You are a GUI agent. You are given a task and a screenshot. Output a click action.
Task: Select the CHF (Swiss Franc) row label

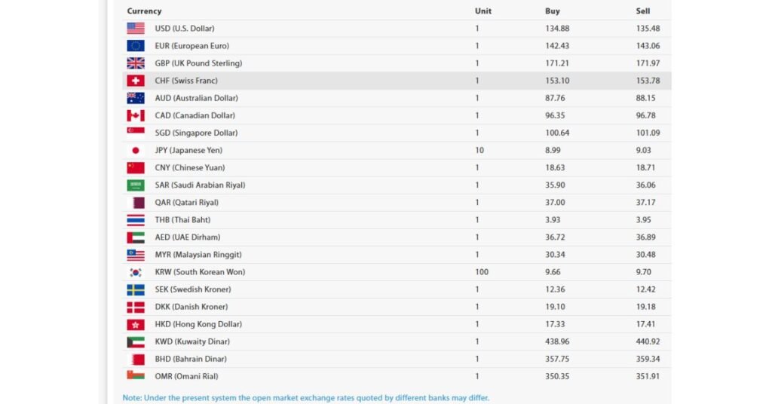[186, 81]
